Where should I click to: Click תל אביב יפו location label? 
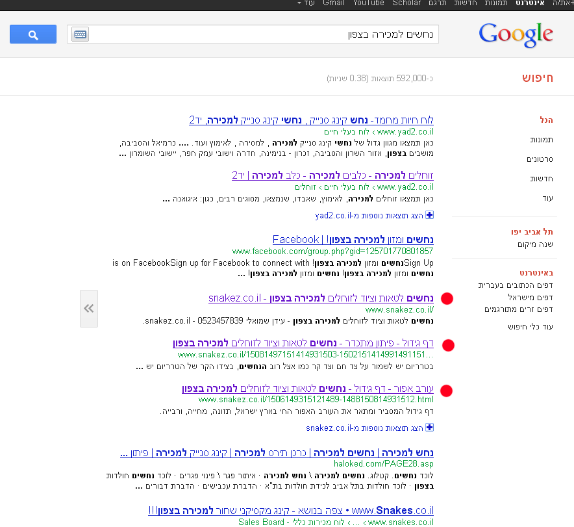tap(532, 232)
